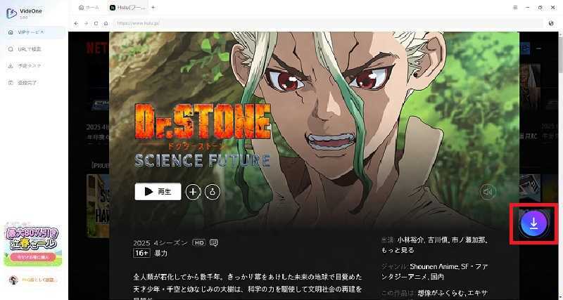563x300 pixels.
Task: Play Dr.STONE with the 再生 button
Action: tap(158, 192)
